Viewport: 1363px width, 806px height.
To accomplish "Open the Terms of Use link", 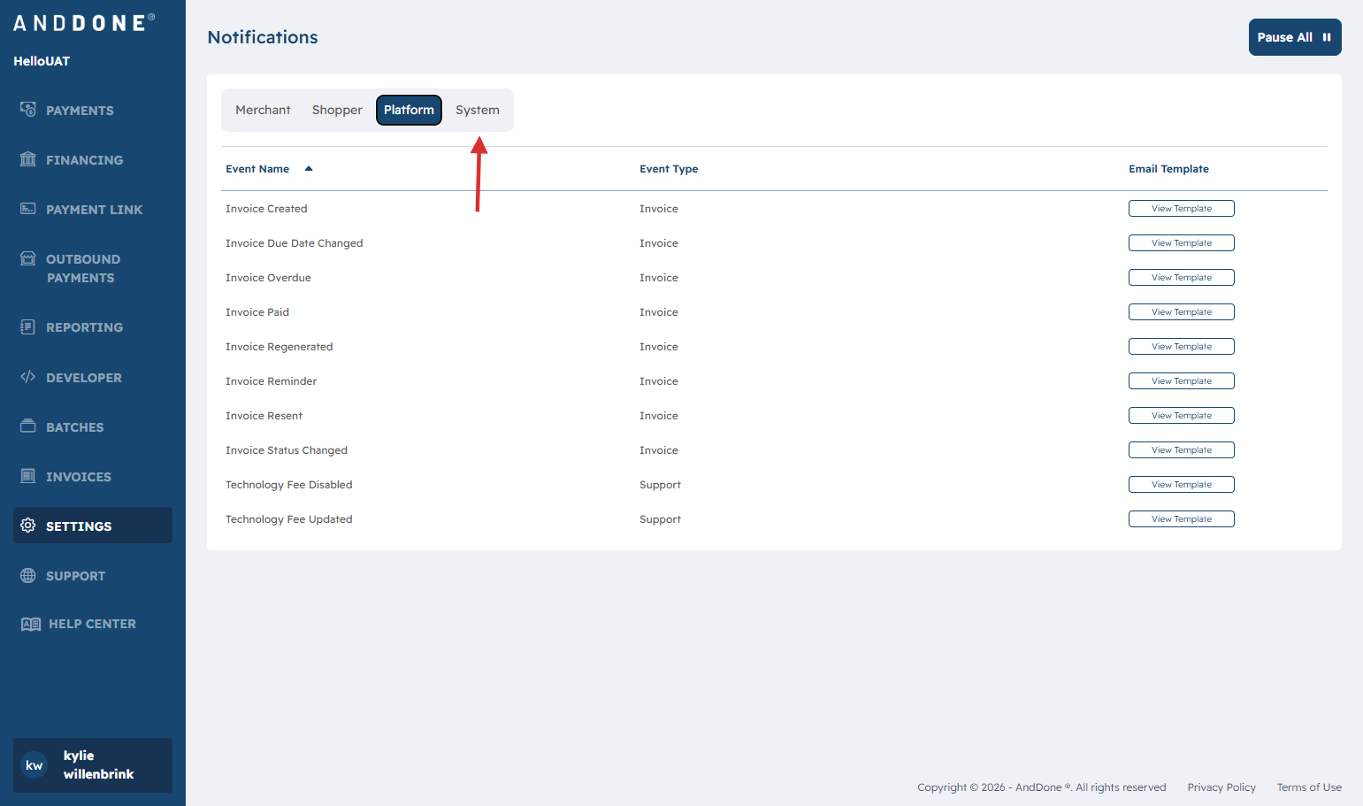I will point(1309,787).
